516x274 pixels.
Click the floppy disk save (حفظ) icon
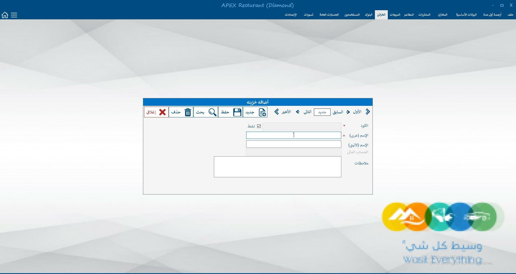(237, 112)
